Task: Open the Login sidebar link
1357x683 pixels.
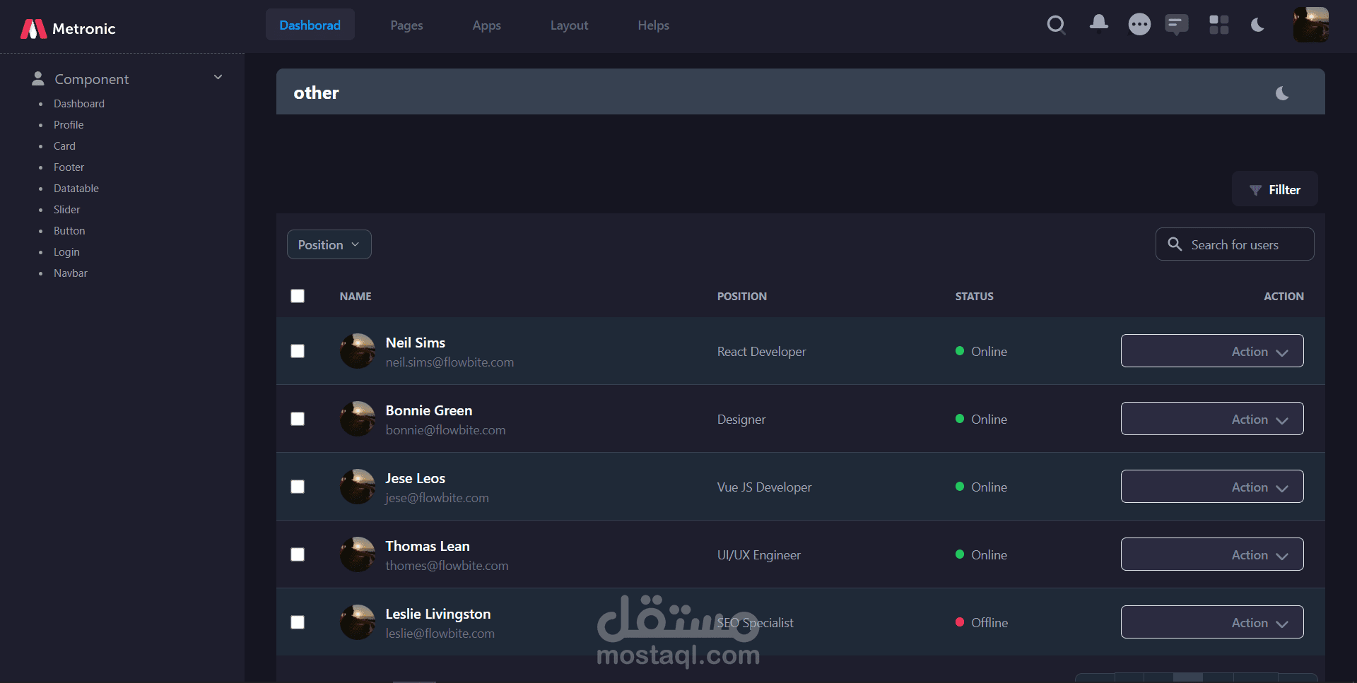Action: coord(66,252)
